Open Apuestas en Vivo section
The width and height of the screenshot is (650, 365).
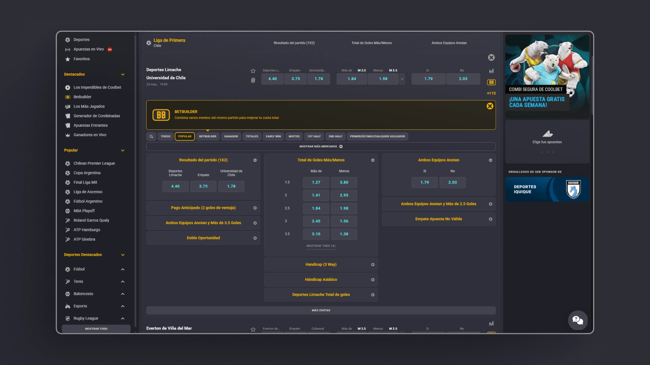(88, 49)
